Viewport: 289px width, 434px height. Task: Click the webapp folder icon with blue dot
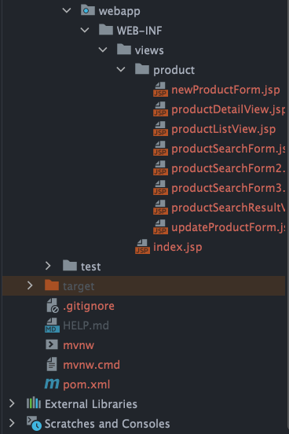coord(88,10)
